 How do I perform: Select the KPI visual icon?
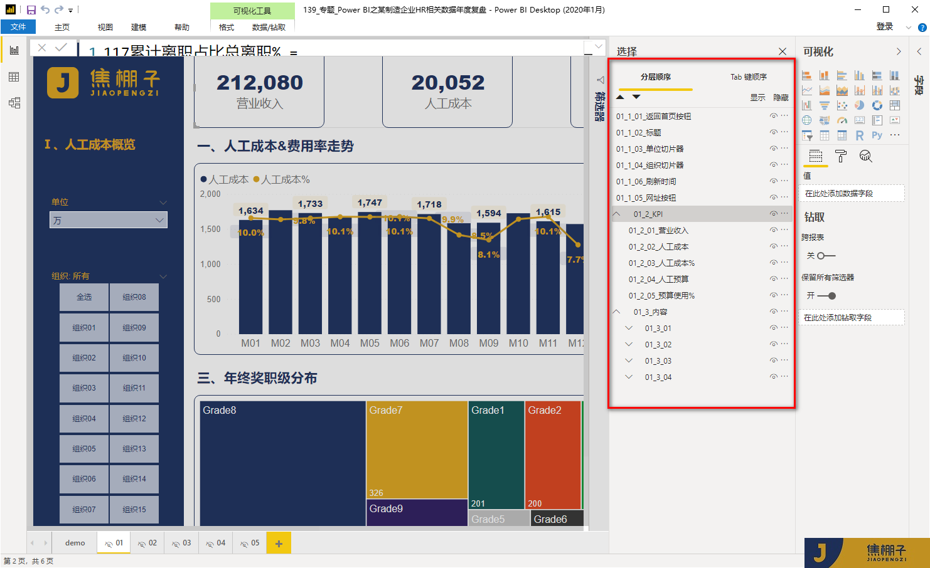click(x=895, y=120)
